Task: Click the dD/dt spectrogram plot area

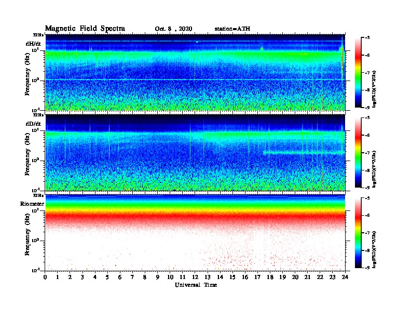Action: click(x=195, y=153)
